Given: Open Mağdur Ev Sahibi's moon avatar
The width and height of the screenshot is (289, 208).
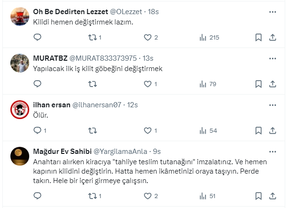Looking at the screenshot, I should pyautogui.click(x=19, y=157).
